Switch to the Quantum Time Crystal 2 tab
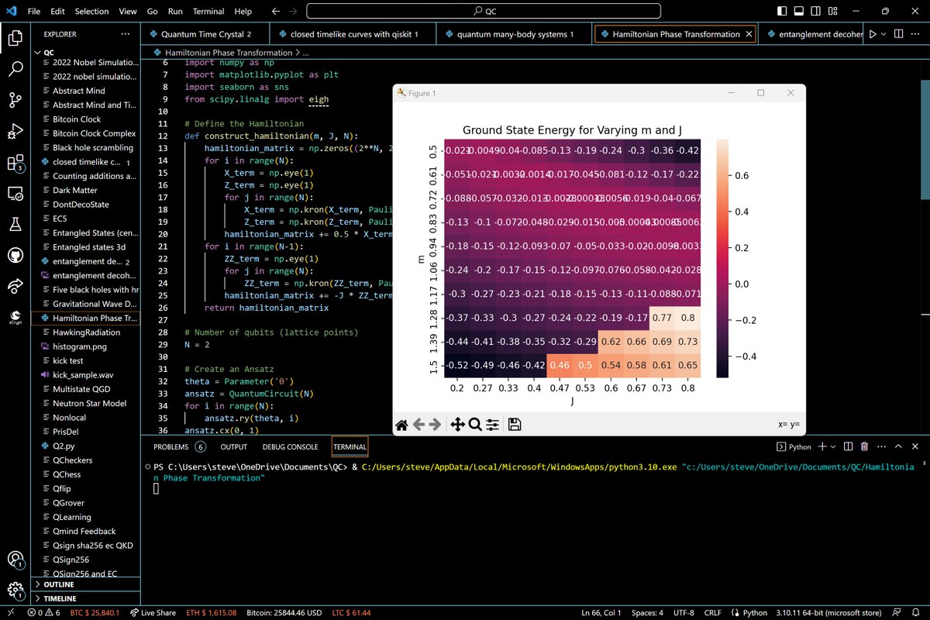The height and width of the screenshot is (620, 930). click(205, 34)
